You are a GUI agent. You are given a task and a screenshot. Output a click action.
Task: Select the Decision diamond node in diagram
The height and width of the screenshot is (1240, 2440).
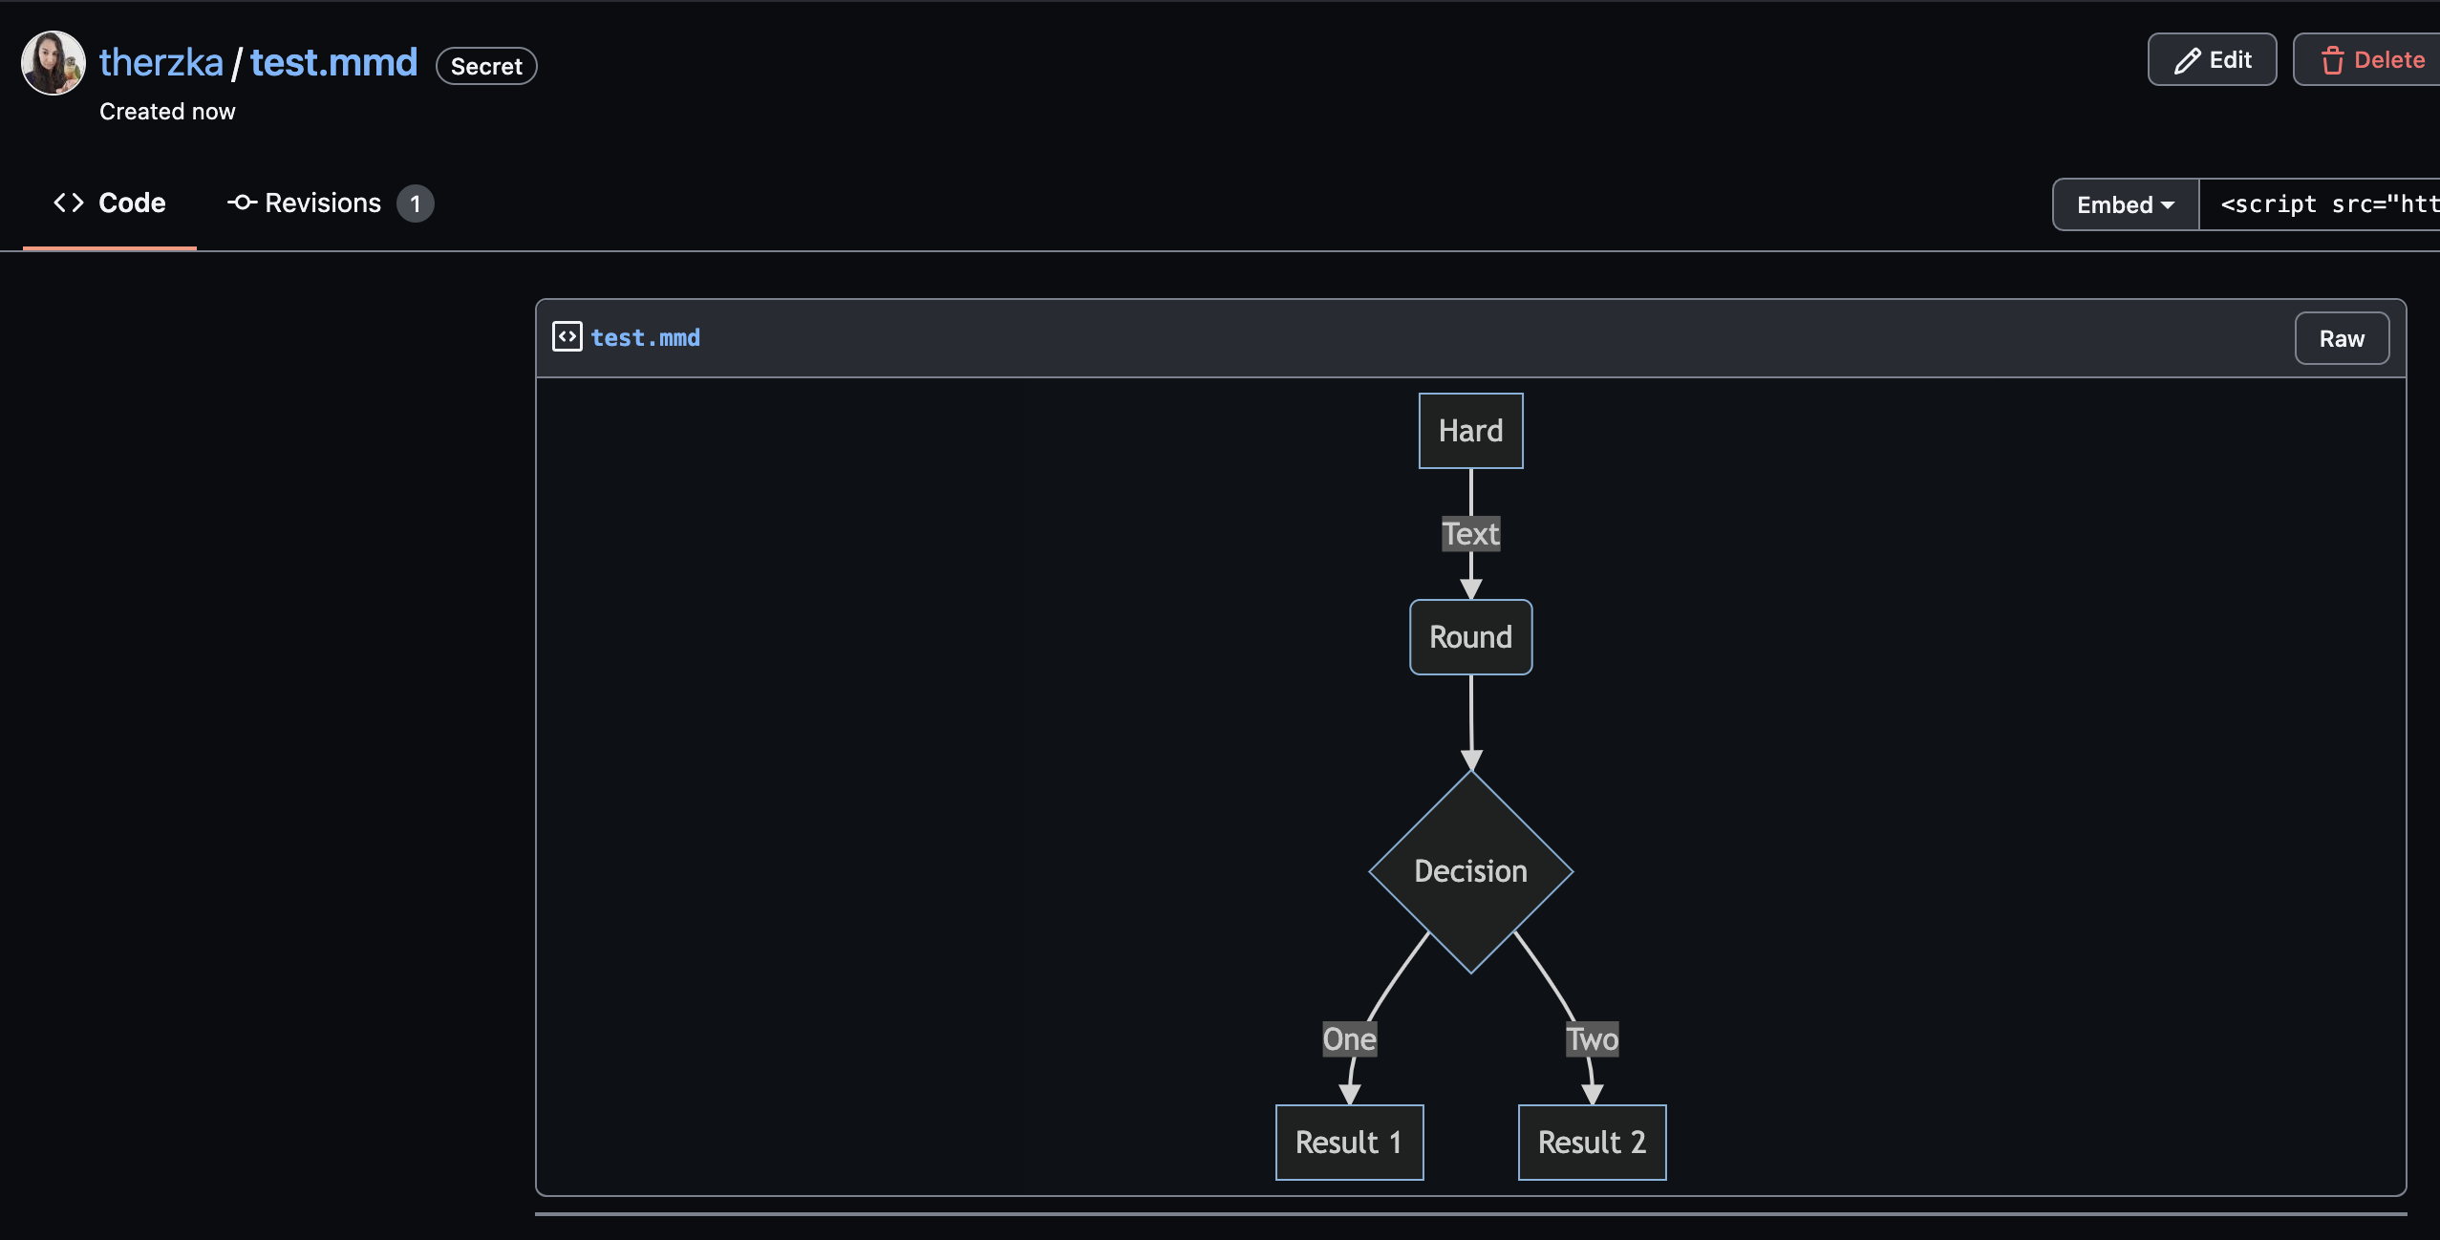click(x=1469, y=870)
